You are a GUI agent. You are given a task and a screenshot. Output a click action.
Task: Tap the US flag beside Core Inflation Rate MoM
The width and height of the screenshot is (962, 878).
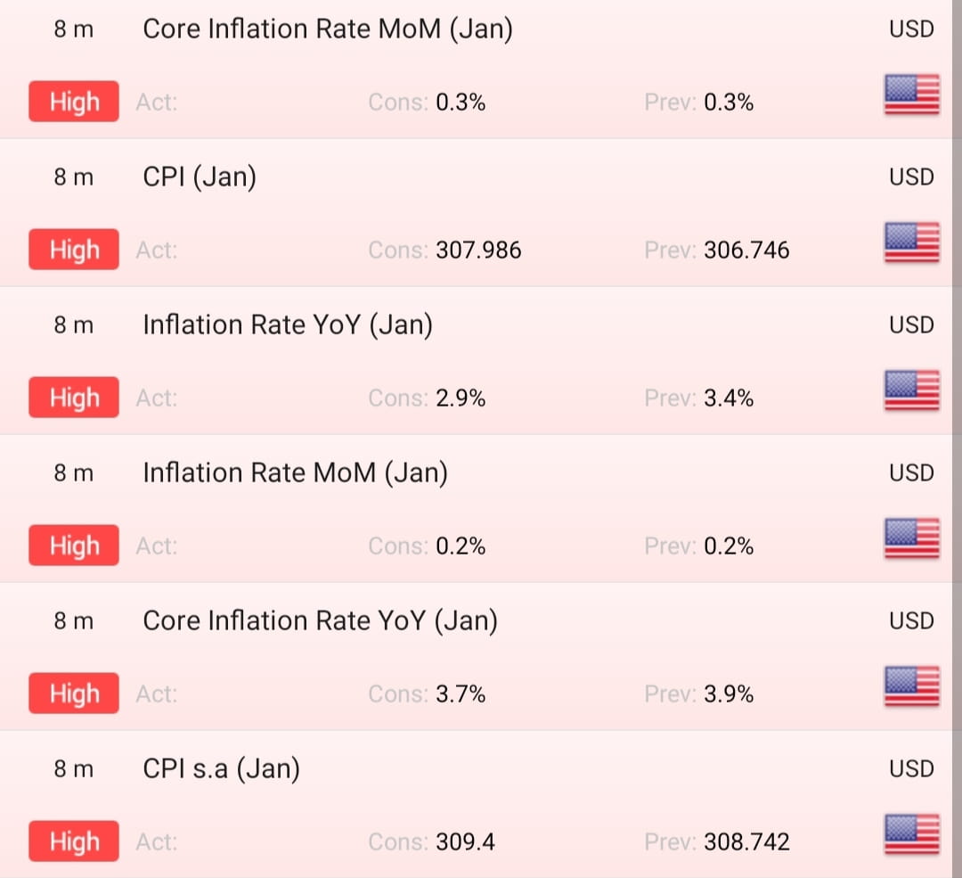(910, 94)
